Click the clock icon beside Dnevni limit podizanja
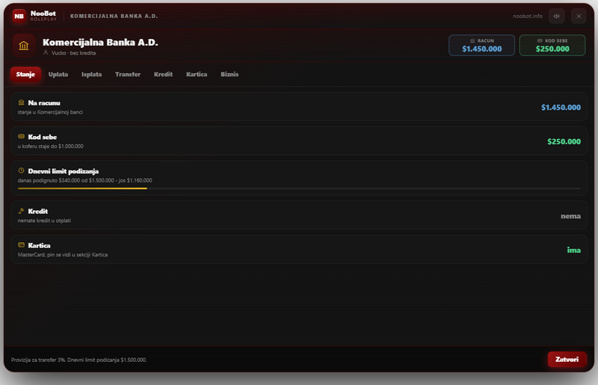 pos(22,170)
